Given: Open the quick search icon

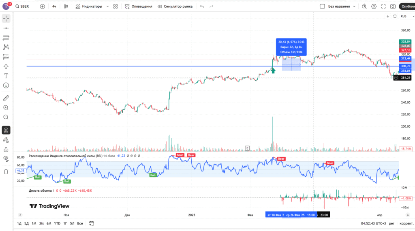Looking at the screenshot, I should [x=364, y=6].
